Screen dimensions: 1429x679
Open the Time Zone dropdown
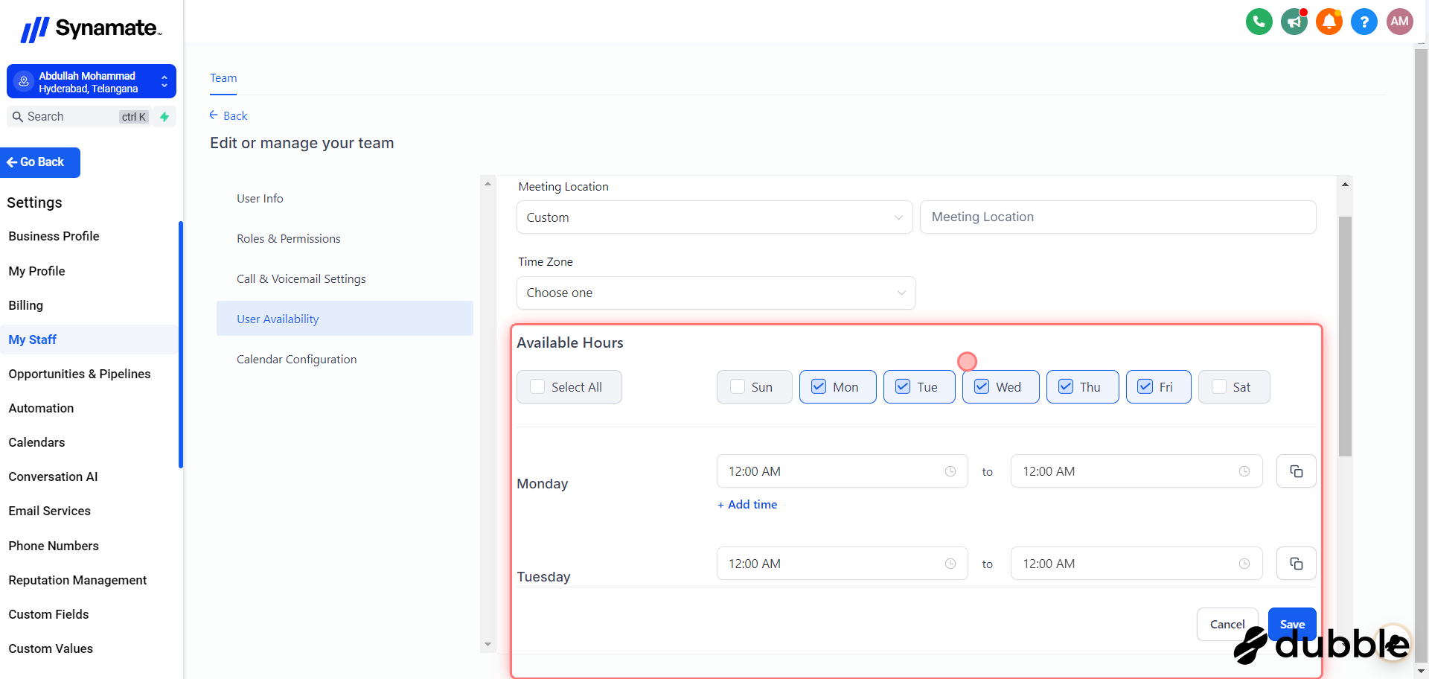point(715,293)
